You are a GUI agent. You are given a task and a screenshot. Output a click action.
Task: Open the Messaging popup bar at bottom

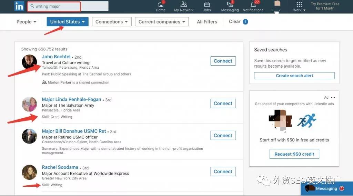(x=327, y=188)
